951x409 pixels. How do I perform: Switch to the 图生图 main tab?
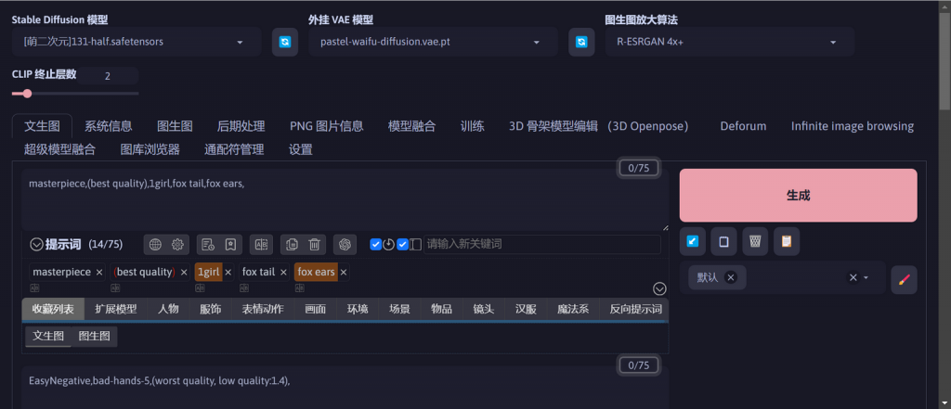175,126
